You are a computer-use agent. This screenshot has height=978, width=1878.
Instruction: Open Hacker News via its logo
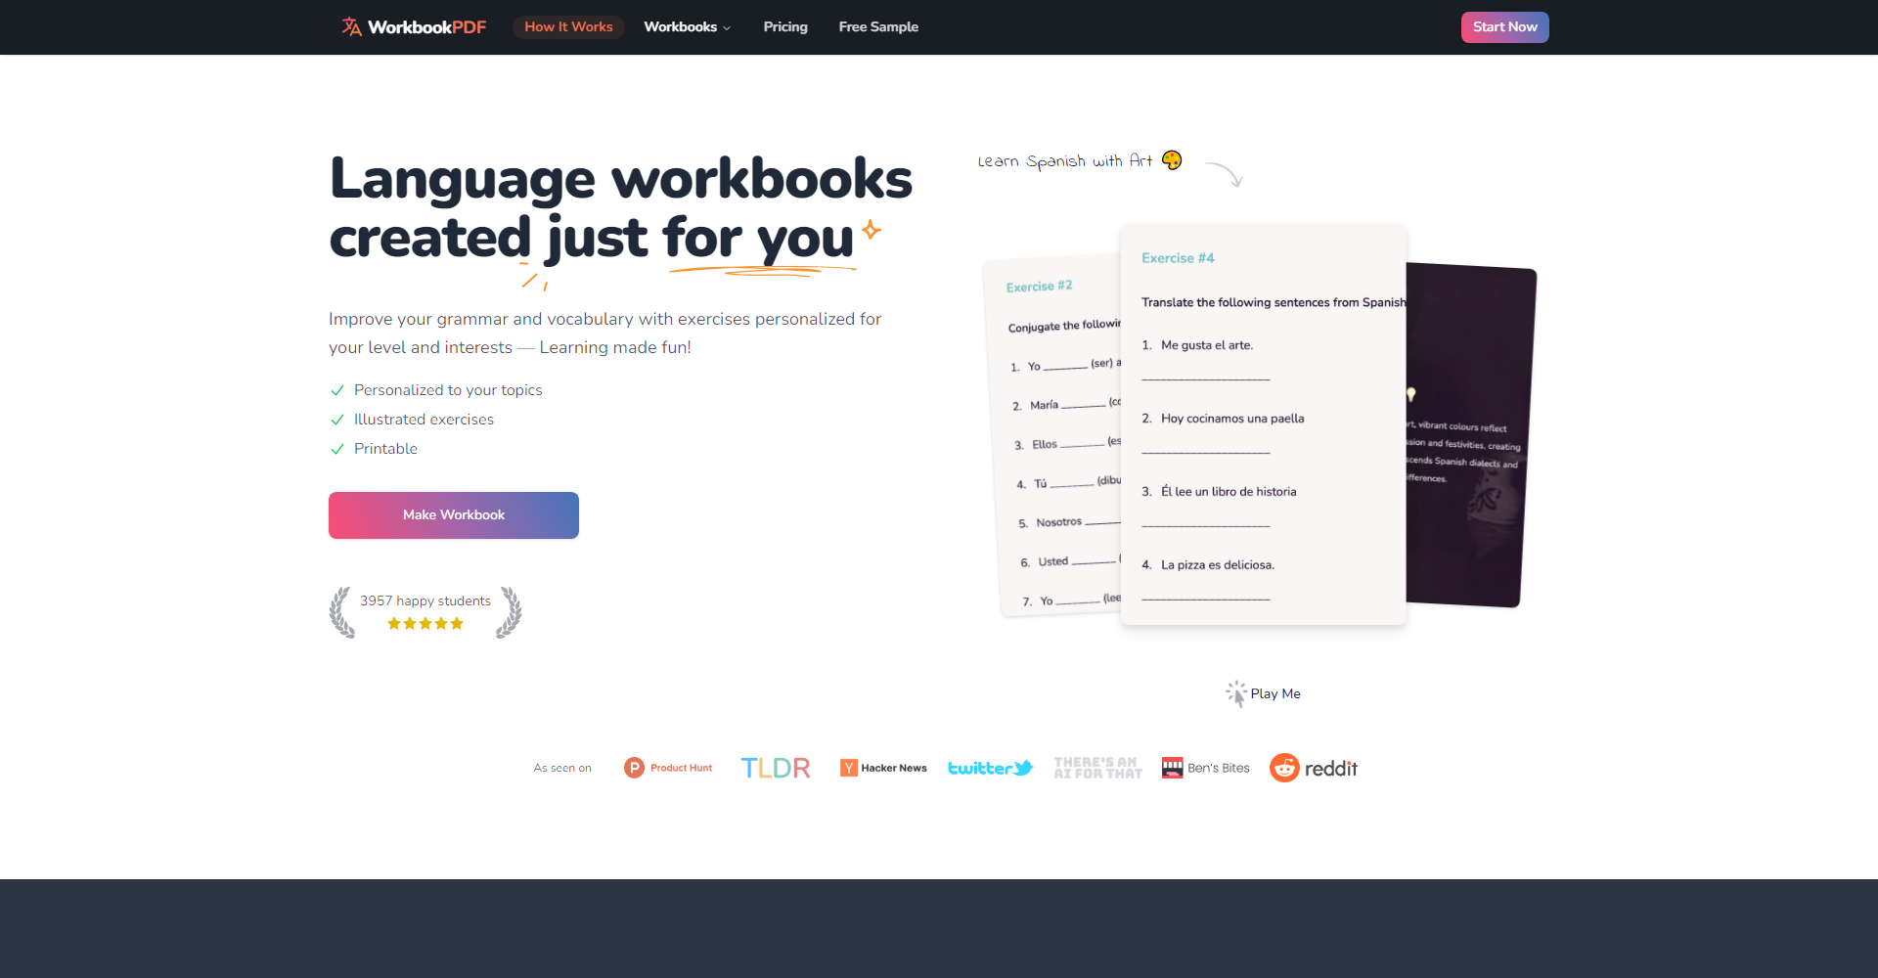[x=882, y=768]
